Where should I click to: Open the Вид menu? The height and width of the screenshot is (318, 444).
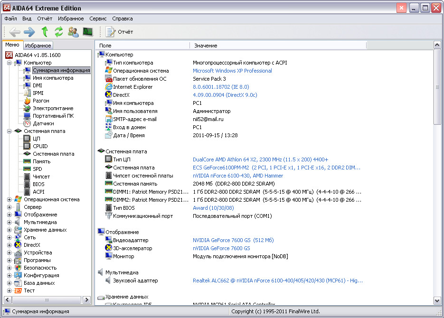click(27, 19)
